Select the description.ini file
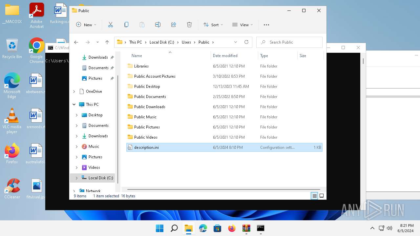 click(224, 147)
